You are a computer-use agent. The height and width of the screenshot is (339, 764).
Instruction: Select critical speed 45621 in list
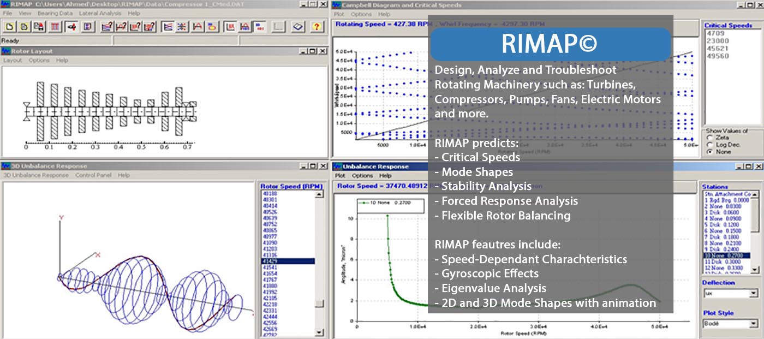click(x=718, y=48)
